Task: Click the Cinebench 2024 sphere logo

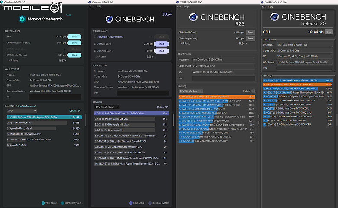Action: 109,19
